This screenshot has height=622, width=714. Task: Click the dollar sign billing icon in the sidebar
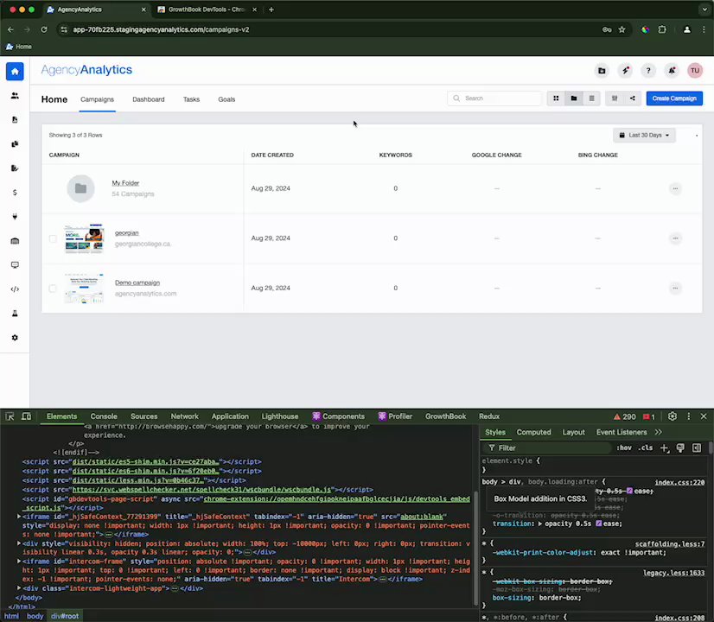(x=15, y=193)
